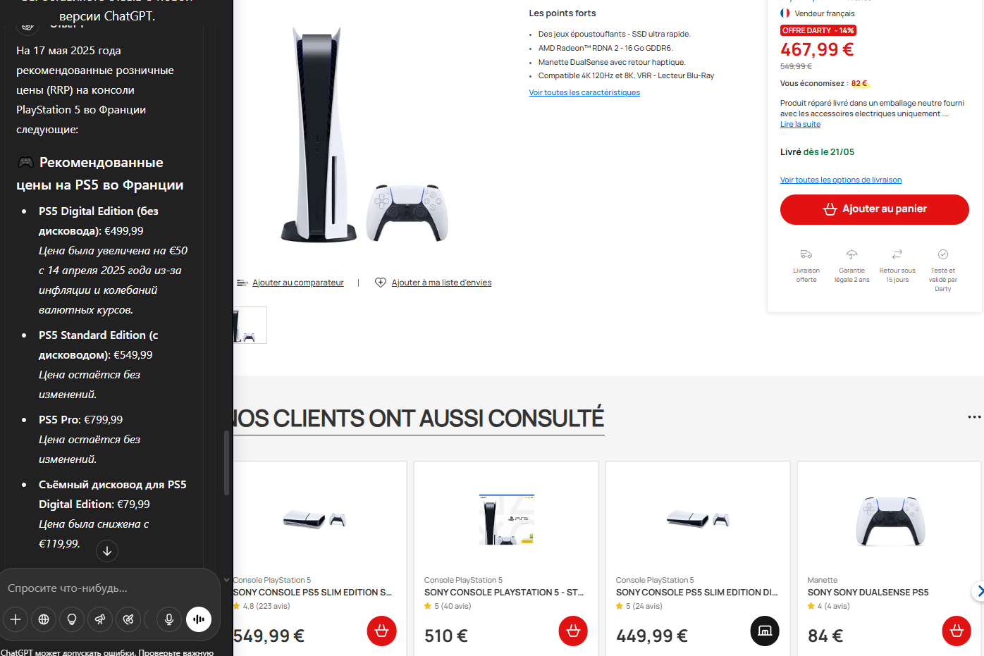The width and height of the screenshot is (984, 656).
Task: Open Voir toutes les caractéristiques link
Action: tap(584, 92)
